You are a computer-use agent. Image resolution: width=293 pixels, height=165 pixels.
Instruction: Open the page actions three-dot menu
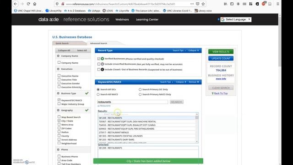(x=192, y=4)
